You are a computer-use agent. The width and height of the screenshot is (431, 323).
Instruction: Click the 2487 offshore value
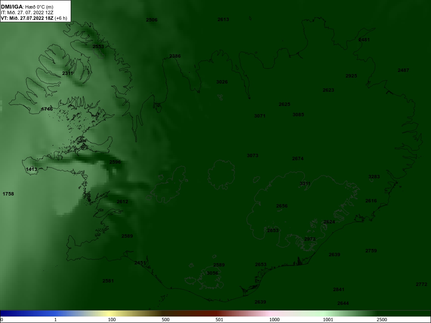403,70
